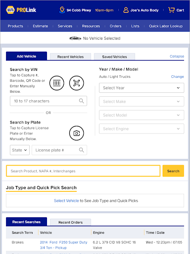
Task: Click the yellow Search button
Action: point(173,171)
